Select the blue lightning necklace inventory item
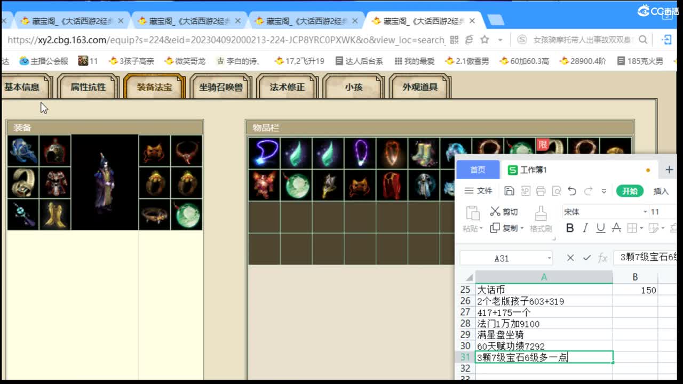 [264, 154]
